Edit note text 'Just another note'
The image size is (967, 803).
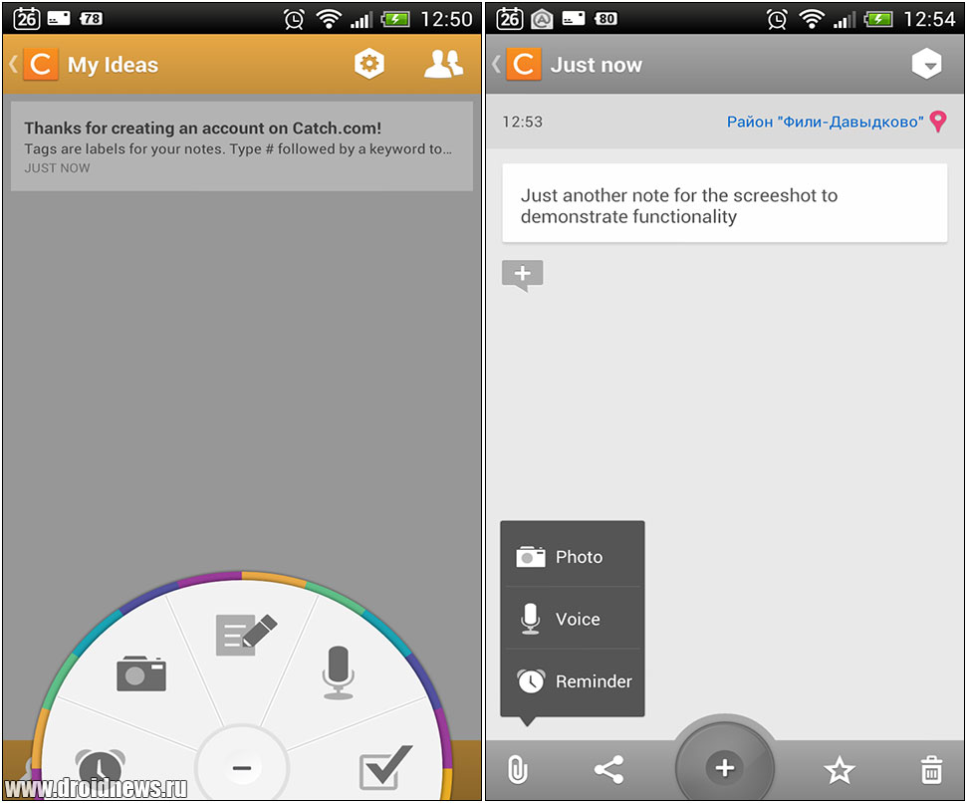(x=725, y=203)
